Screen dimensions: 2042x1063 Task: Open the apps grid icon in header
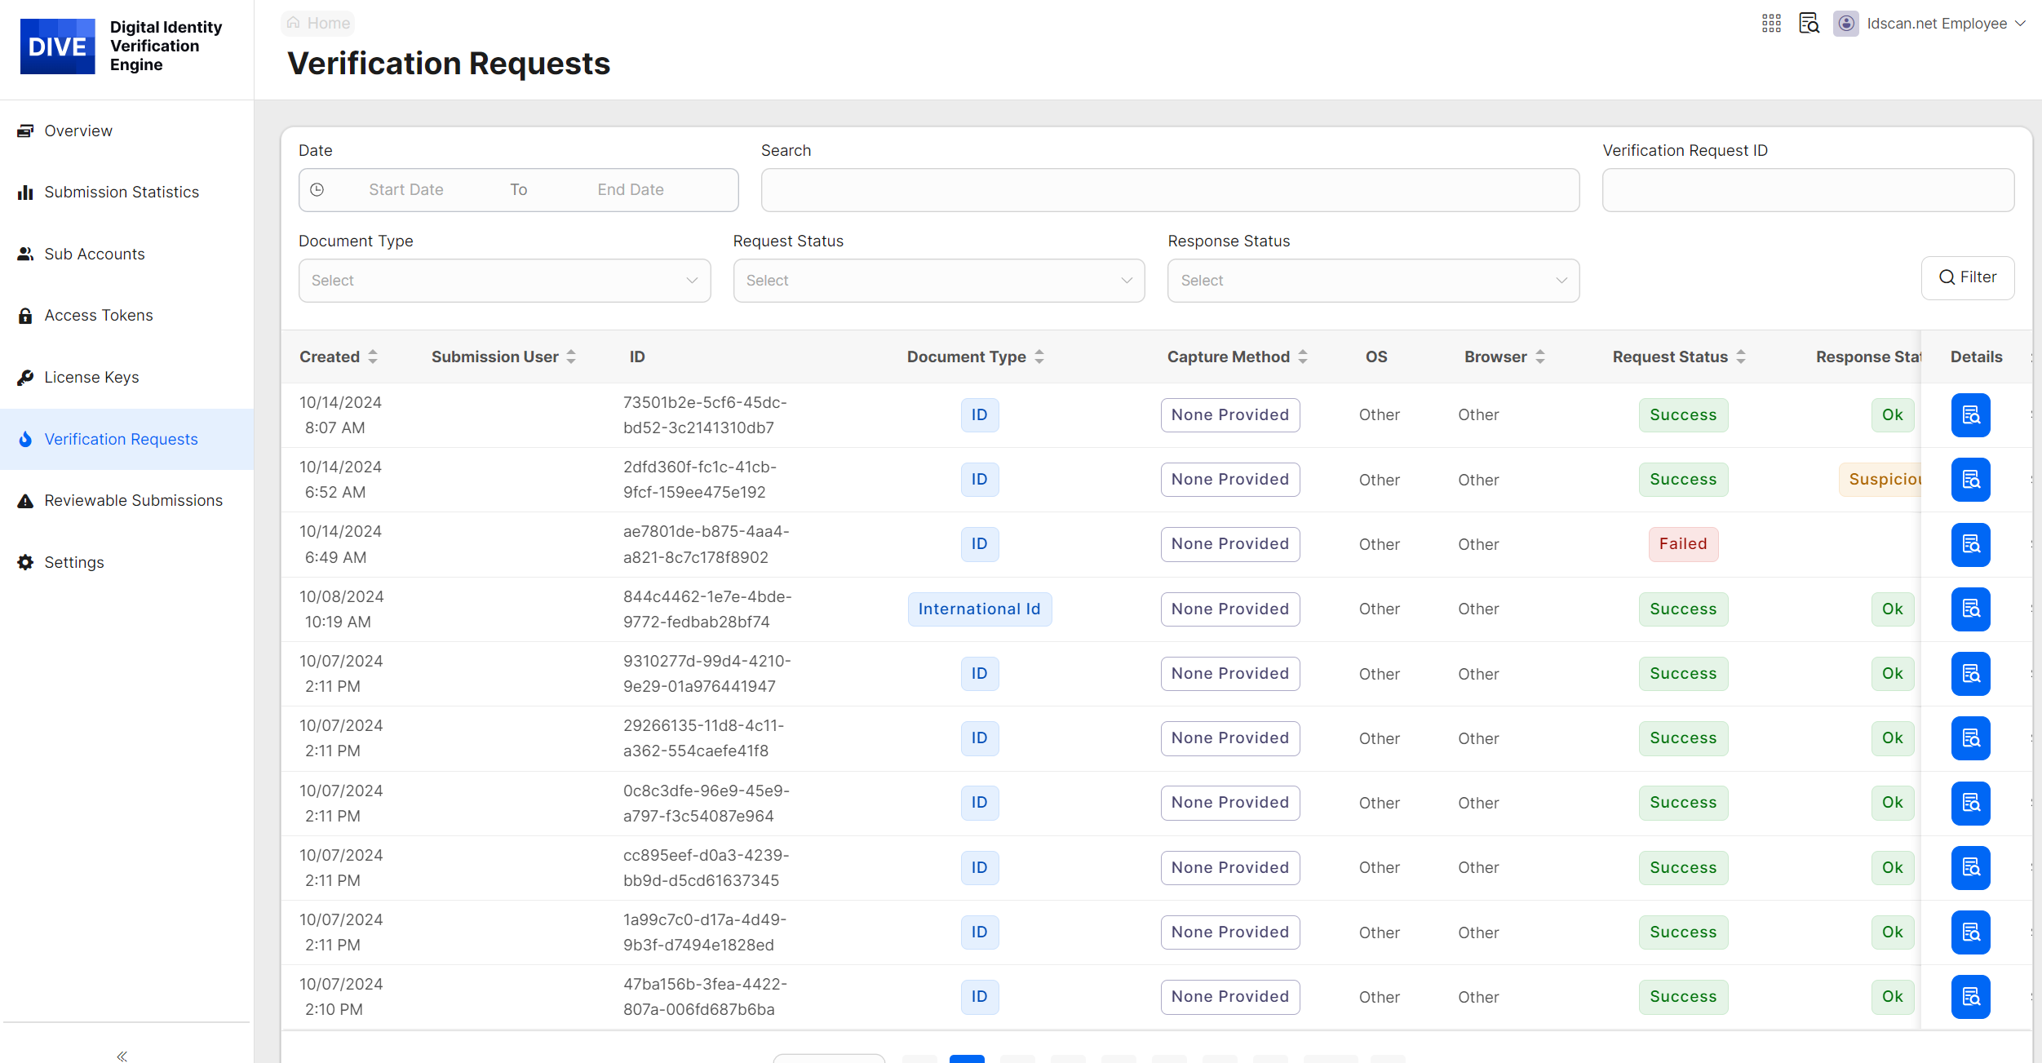(x=1770, y=24)
